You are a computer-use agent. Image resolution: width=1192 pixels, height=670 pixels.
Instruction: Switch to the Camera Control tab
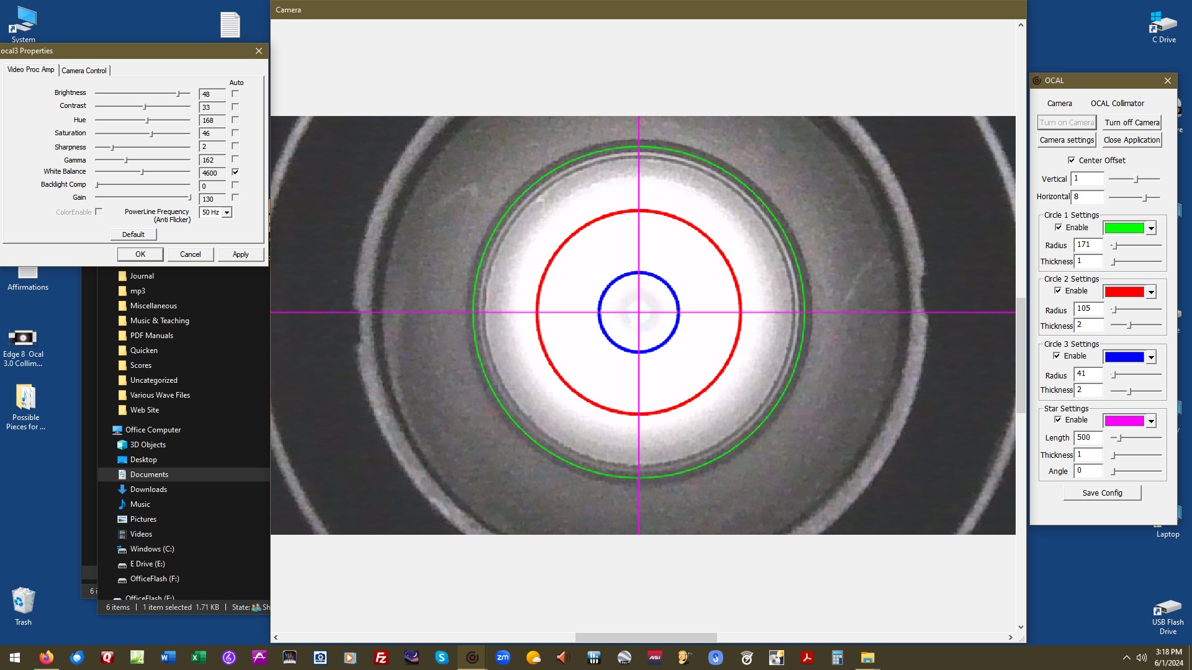(x=84, y=71)
